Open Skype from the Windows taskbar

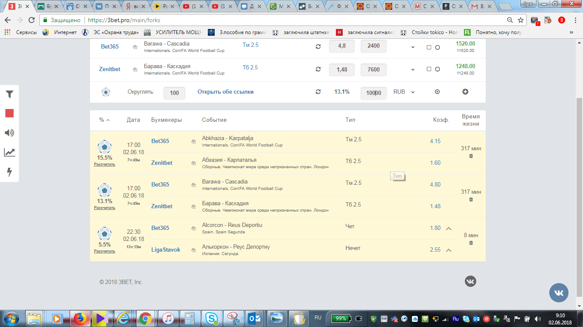pyautogui.click(x=211, y=318)
